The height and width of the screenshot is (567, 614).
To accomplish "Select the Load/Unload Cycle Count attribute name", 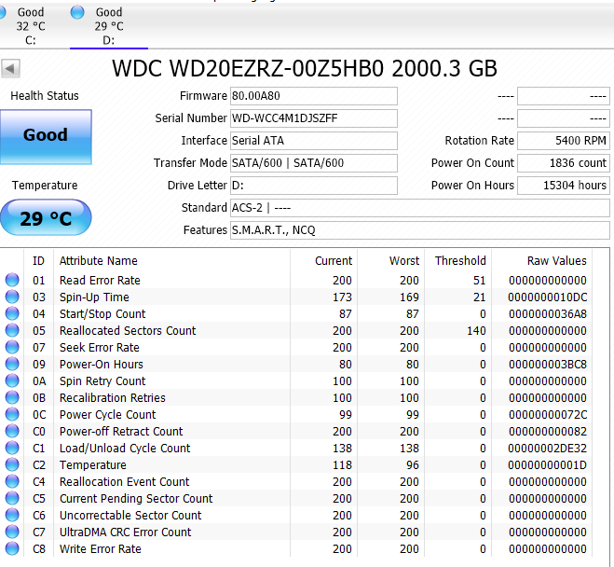I will pos(125,449).
